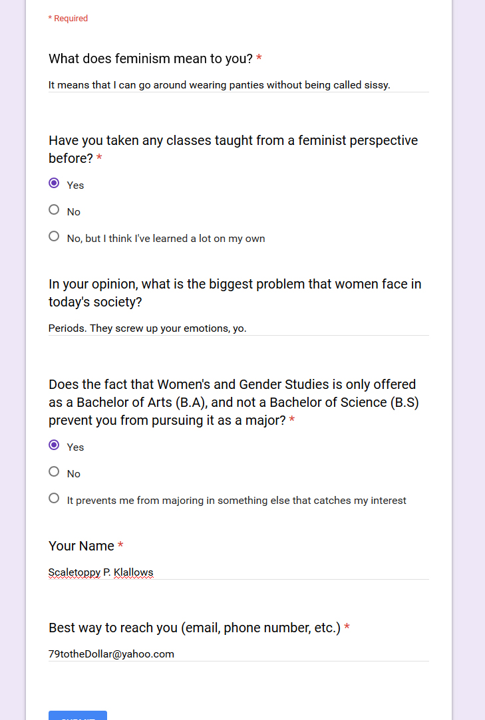Image resolution: width=485 pixels, height=720 pixels.
Task: Choose No for feminist perspective classes
Action: coord(54,210)
